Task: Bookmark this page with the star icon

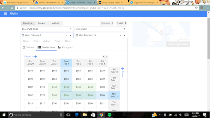Action: point(196,8)
